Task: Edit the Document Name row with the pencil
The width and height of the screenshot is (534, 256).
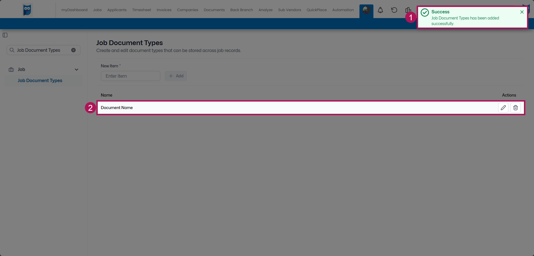Action: (x=503, y=108)
